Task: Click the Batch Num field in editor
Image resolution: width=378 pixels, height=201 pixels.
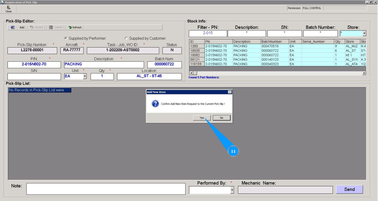Action: click(165, 65)
